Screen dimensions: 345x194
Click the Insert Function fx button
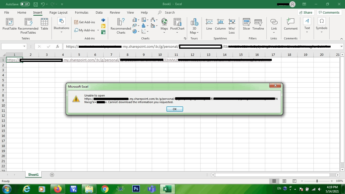pos(58,46)
